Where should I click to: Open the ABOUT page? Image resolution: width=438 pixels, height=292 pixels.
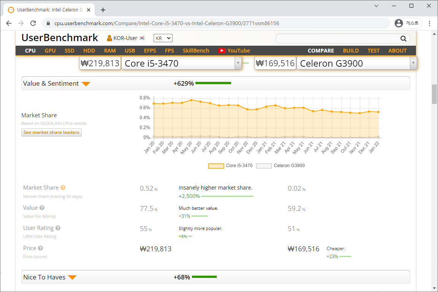pos(397,51)
